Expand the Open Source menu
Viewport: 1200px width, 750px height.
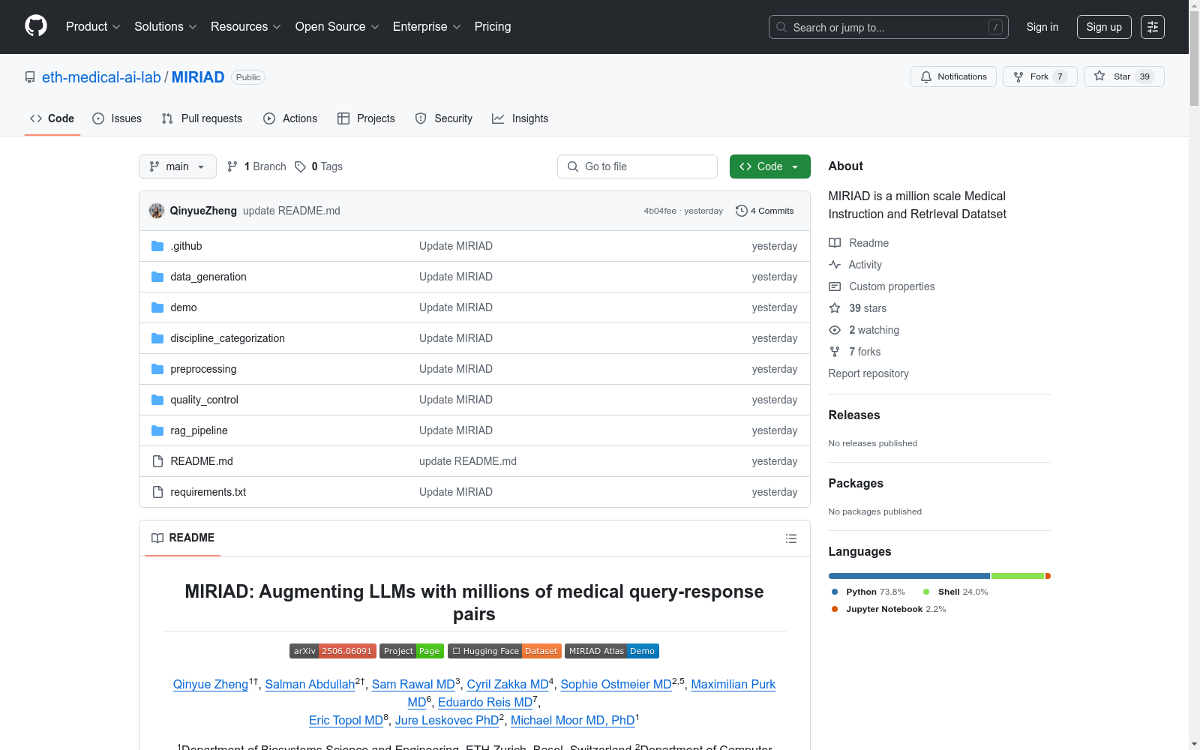point(337,27)
